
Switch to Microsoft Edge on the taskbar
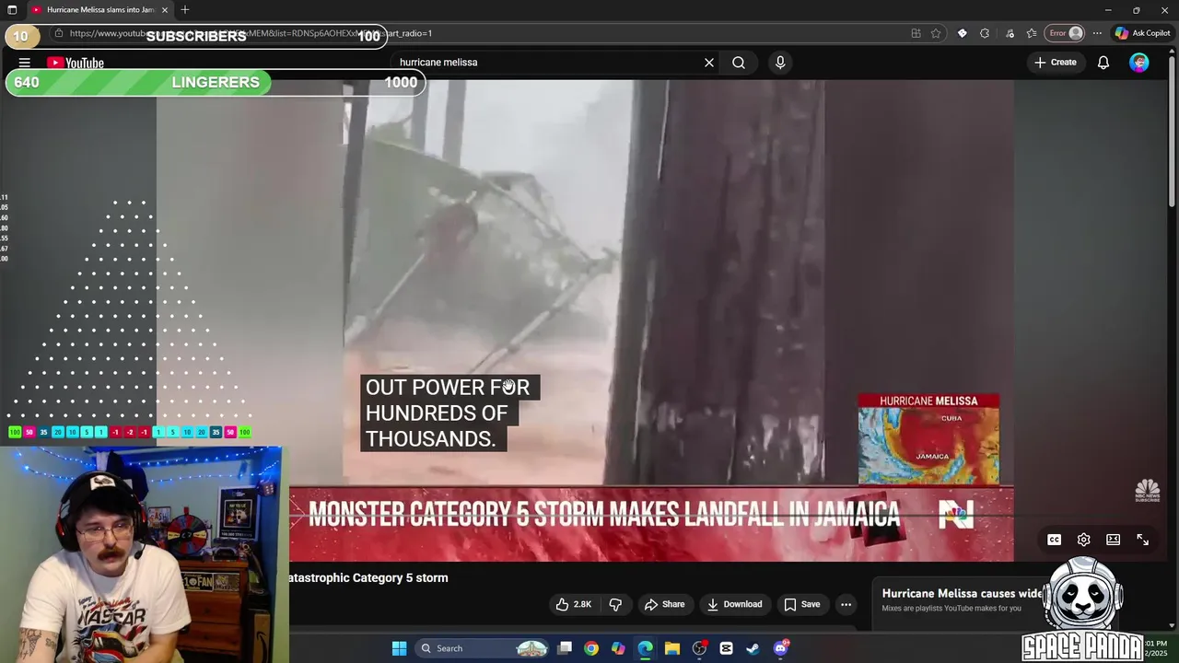[x=645, y=648]
